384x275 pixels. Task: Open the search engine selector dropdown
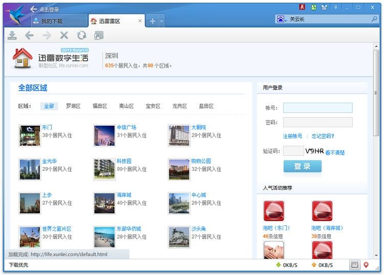(281, 19)
